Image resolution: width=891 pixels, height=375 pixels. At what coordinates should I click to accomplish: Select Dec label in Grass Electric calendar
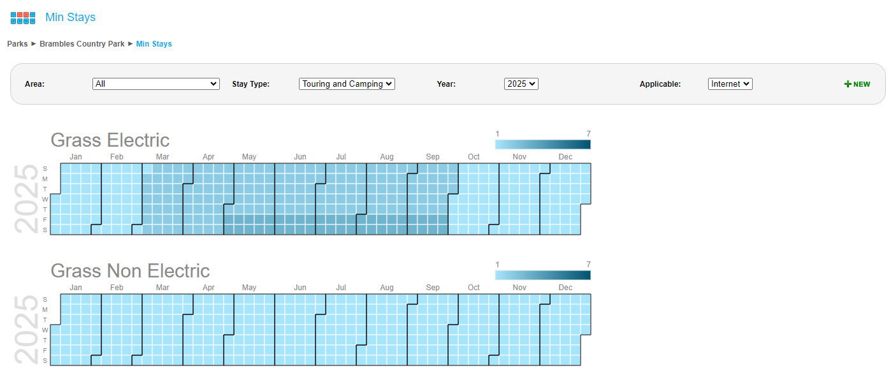565,157
